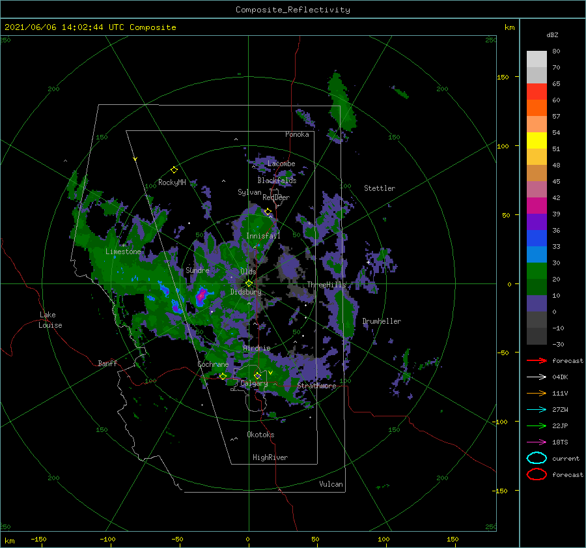Click the Banff town label
Viewport: 586px width, 548px height.
click(107, 363)
